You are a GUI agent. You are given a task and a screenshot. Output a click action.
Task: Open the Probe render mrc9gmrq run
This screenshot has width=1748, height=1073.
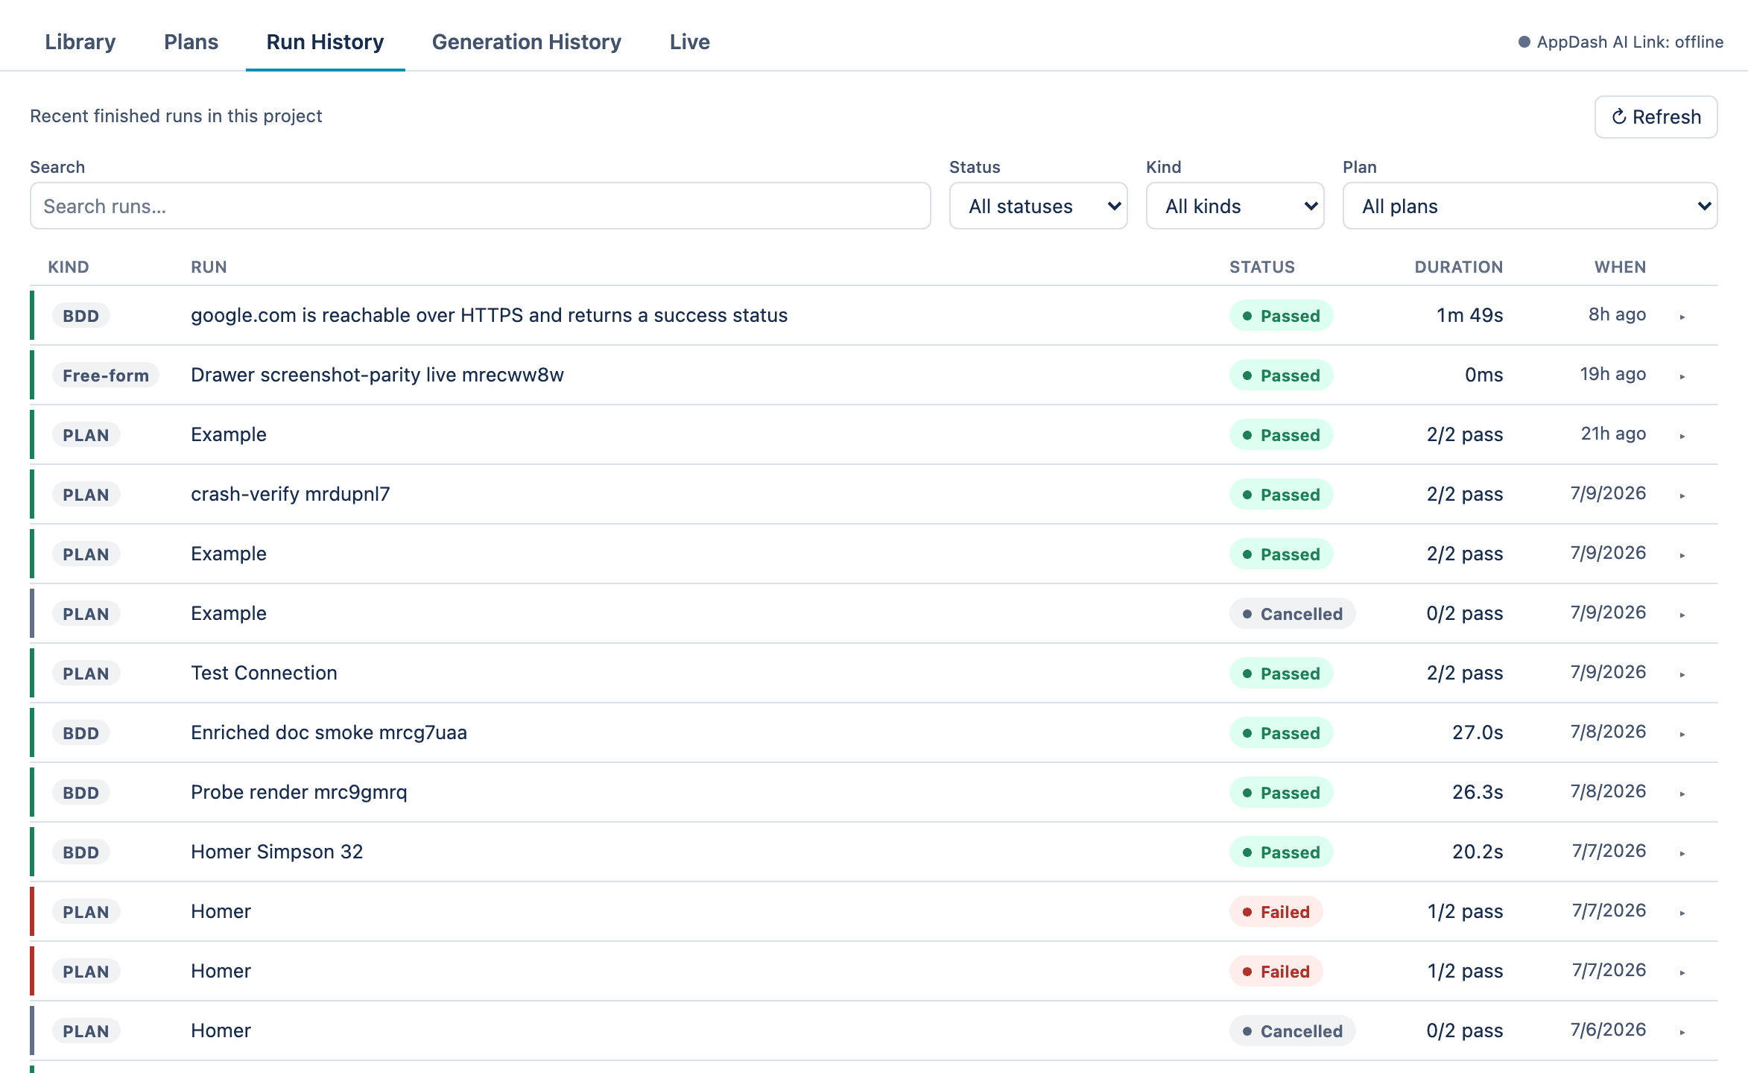click(299, 792)
